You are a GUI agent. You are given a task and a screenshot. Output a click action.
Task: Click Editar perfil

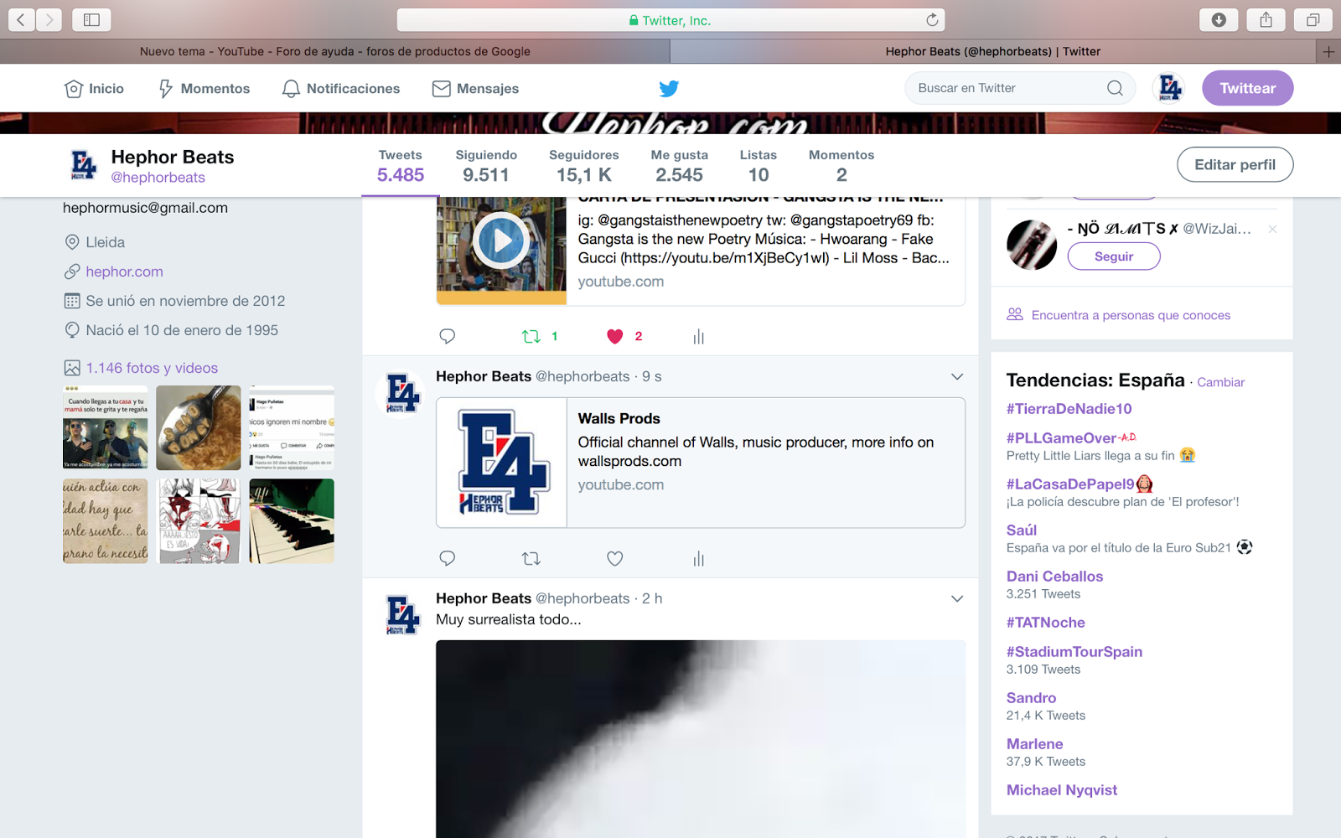coord(1235,164)
